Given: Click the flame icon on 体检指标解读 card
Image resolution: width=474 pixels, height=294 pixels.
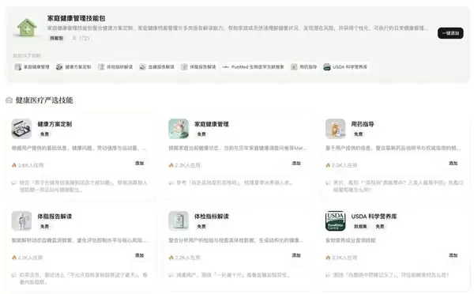Looking at the screenshot, I should pyautogui.click(x=171, y=258).
